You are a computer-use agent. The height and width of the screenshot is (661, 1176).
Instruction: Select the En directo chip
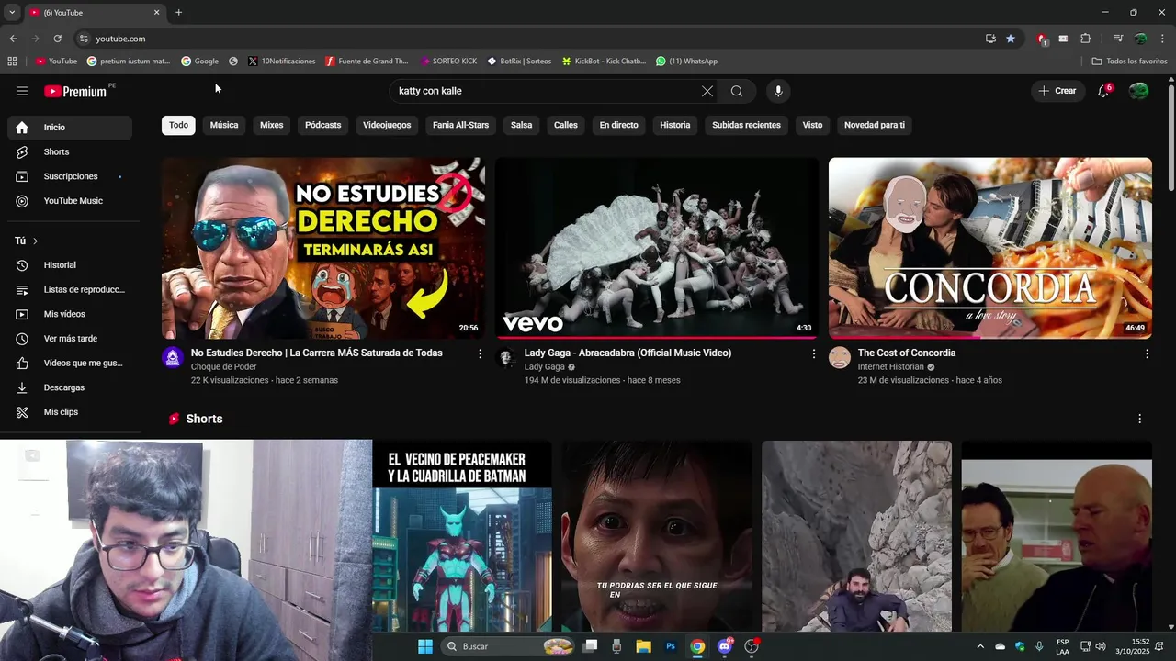pyautogui.click(x=619, y=125)
